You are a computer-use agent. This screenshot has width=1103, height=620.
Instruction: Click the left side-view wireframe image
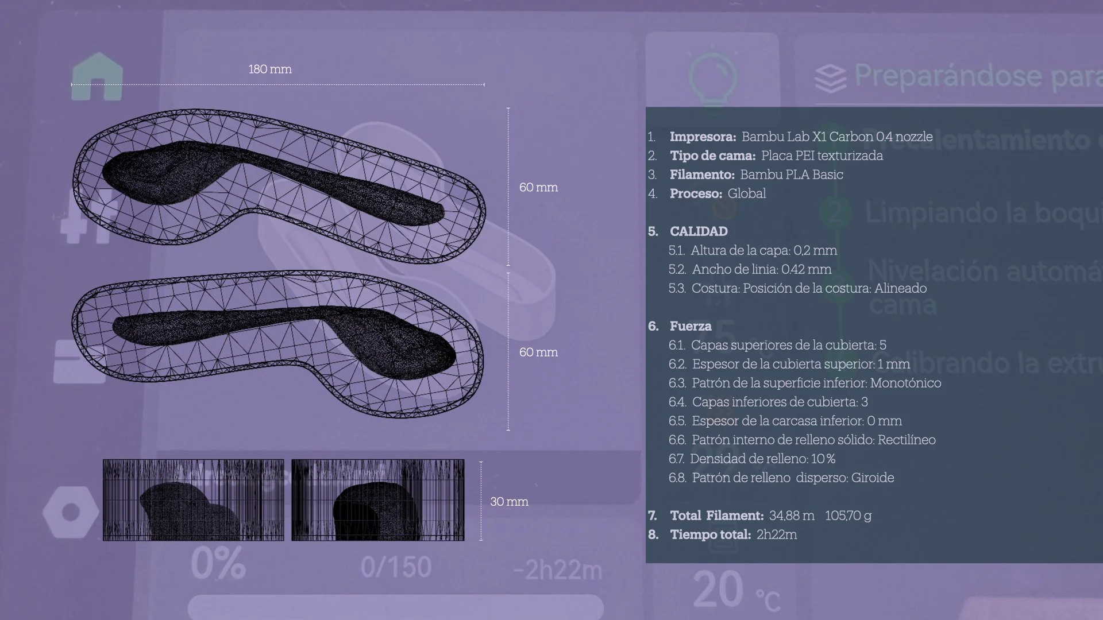click(x=193, y=499)
